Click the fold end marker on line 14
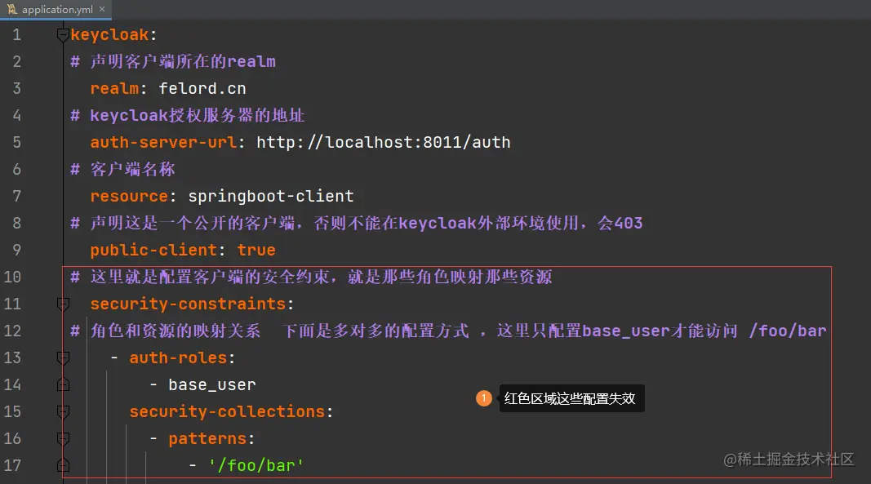871x484 pixels. [x=63, y=384]
